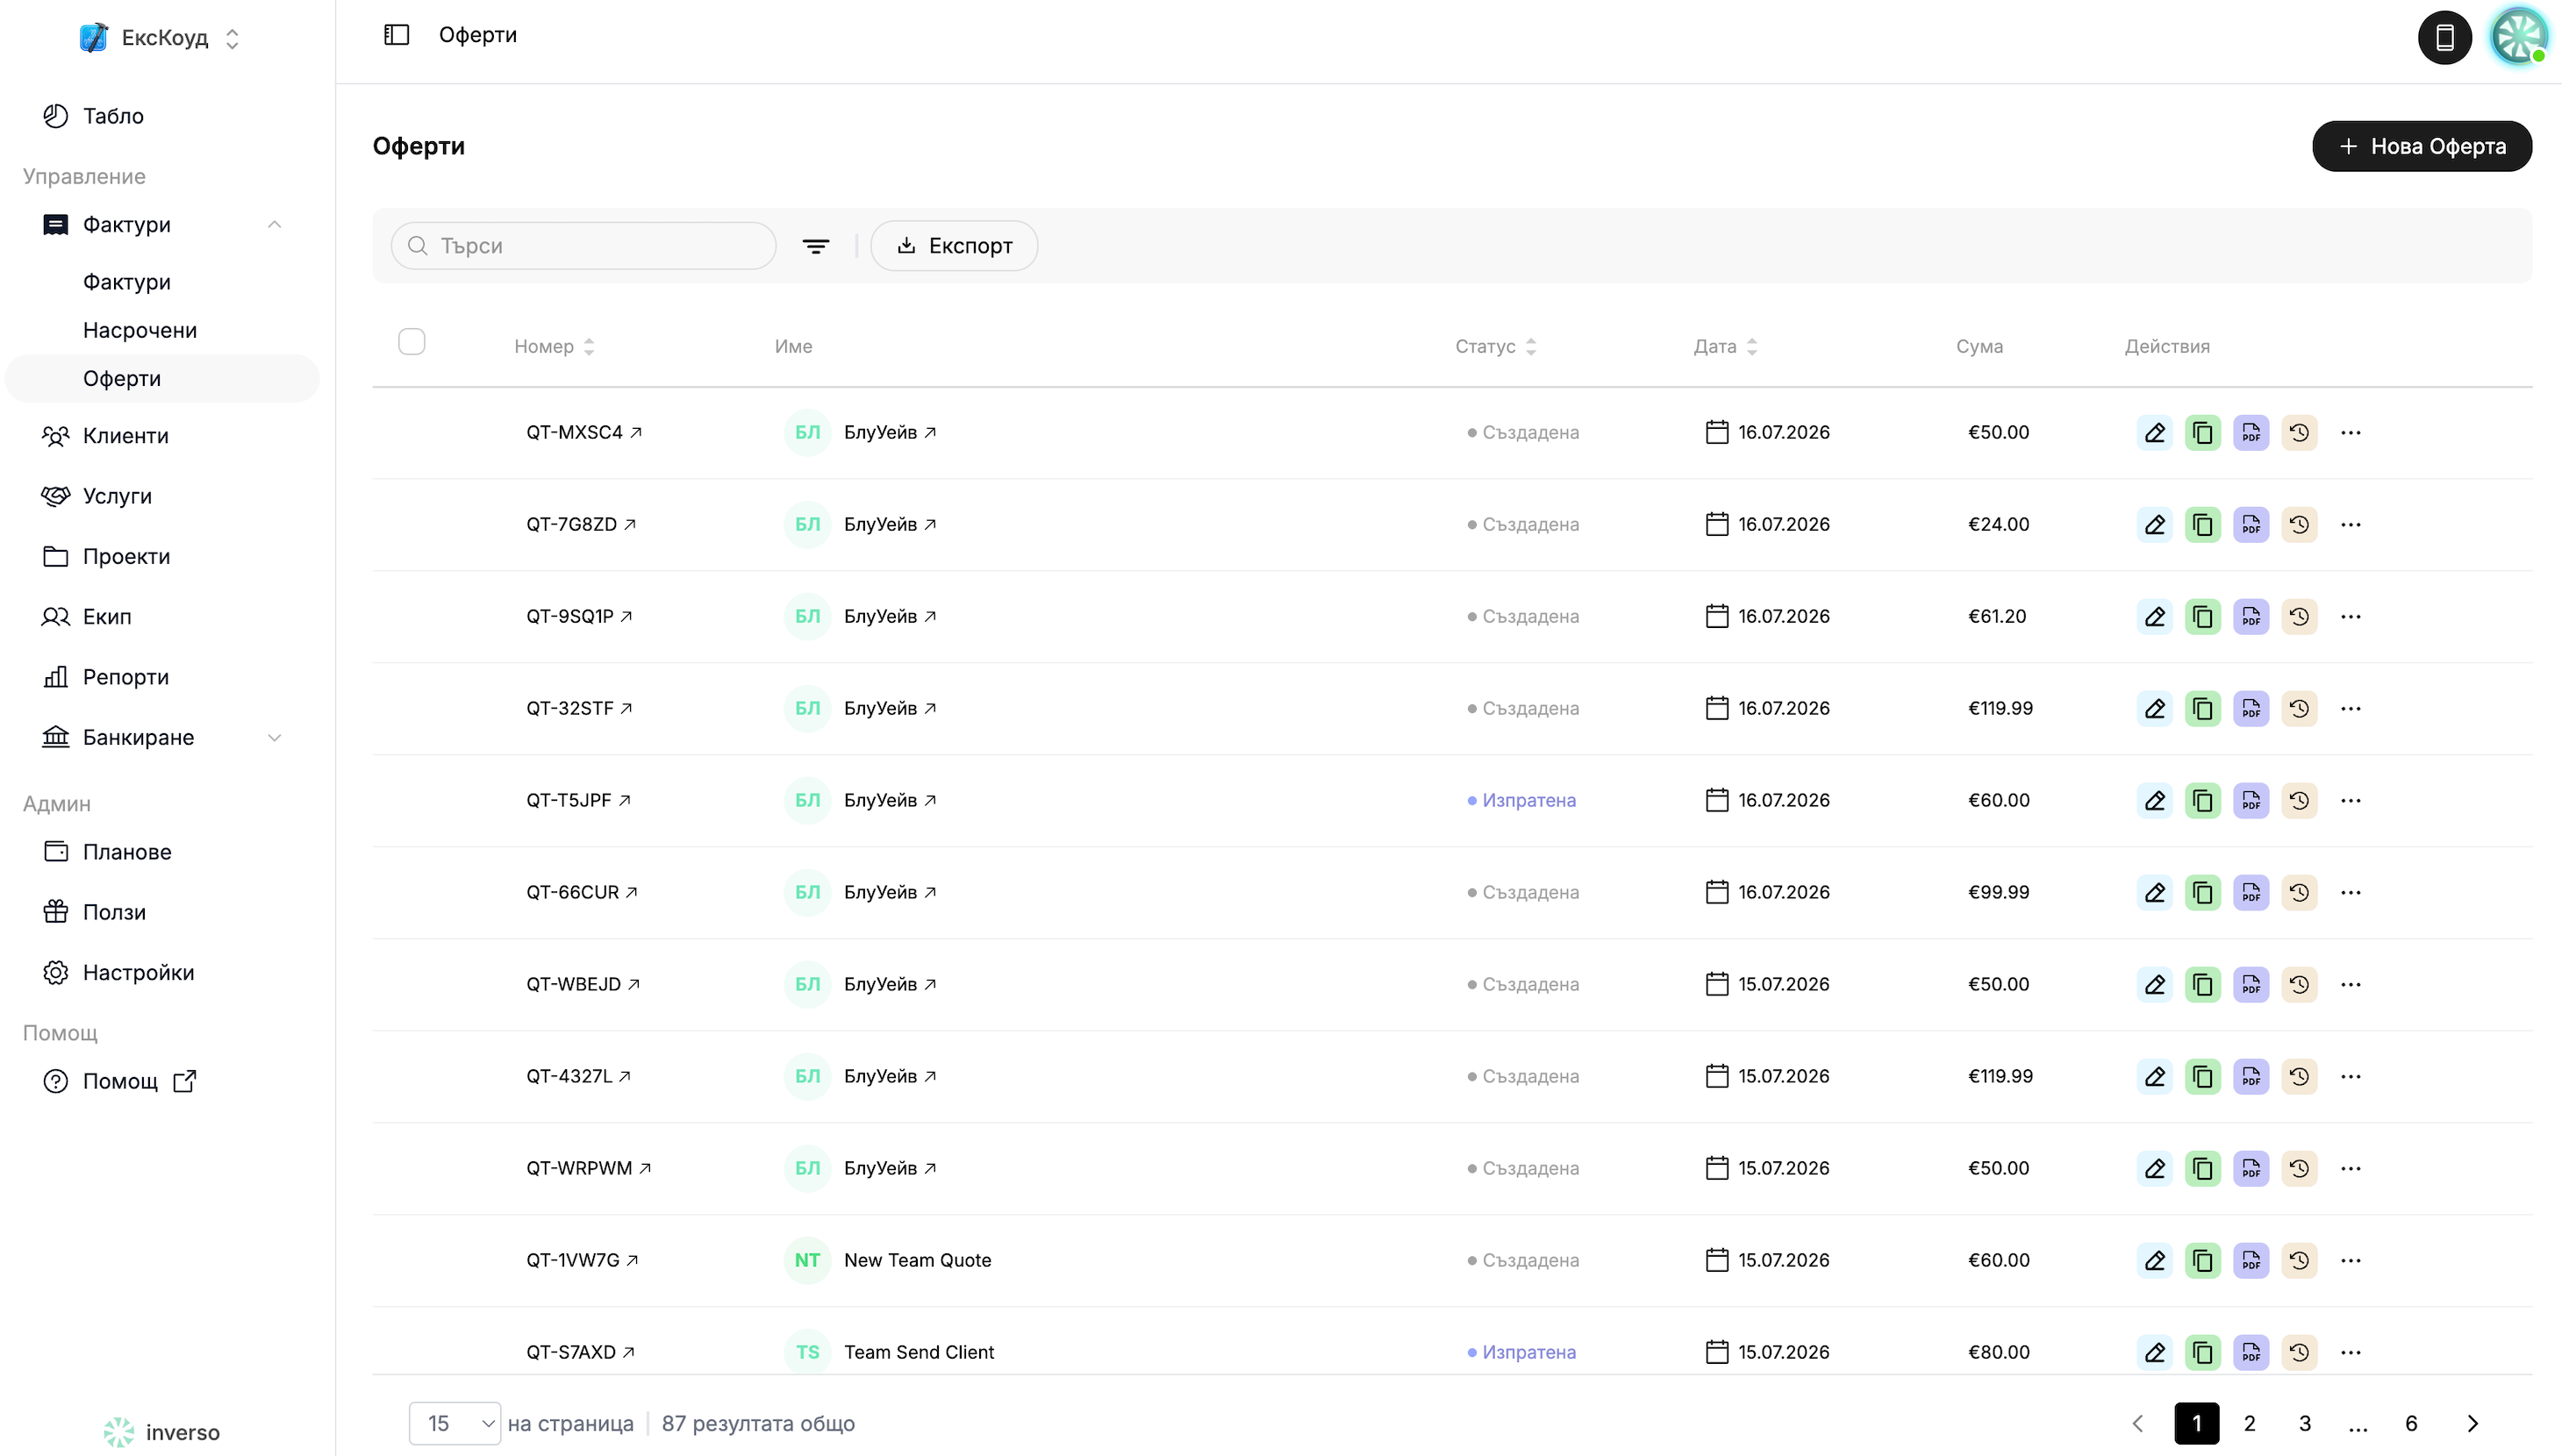View history of quote QT-WRPWM
The image size is (2562, 1456).
(x=2298, y=1169)
